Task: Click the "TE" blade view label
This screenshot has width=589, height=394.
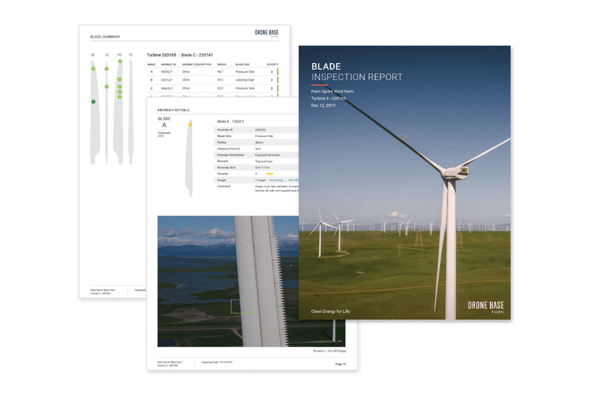Action: 131,55
